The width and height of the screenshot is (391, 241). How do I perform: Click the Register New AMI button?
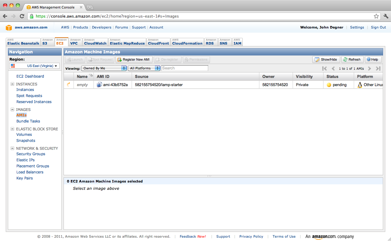click(134, 60)
